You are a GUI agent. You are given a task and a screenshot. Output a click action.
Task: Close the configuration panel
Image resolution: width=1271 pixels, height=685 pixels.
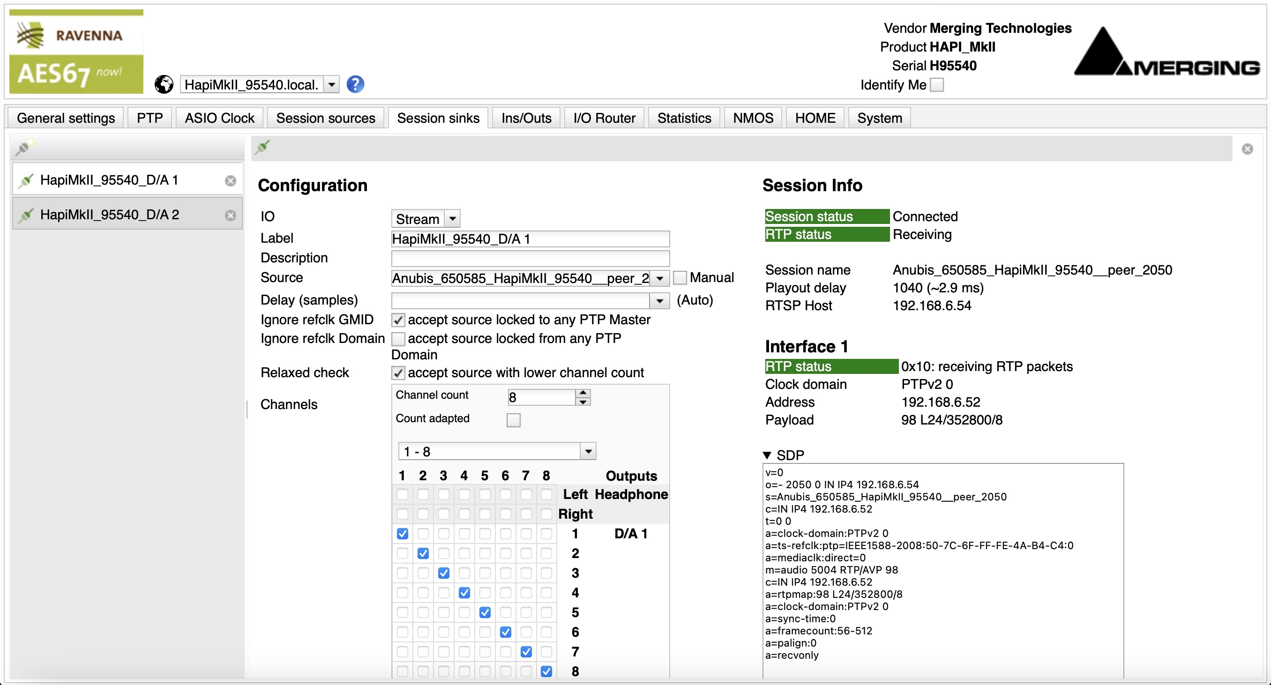1247,149
